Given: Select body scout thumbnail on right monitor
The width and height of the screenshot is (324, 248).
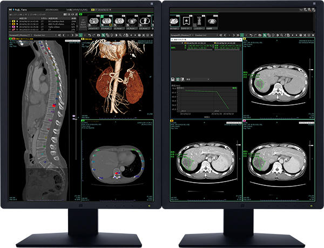Looking at the screenshot, I should (199, 22).
